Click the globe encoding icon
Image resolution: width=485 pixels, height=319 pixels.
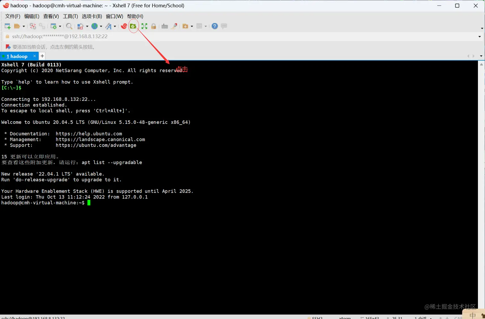point(94,26)
